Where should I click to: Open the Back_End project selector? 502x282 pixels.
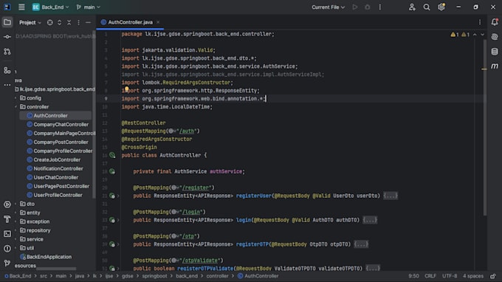click(51, 7)
